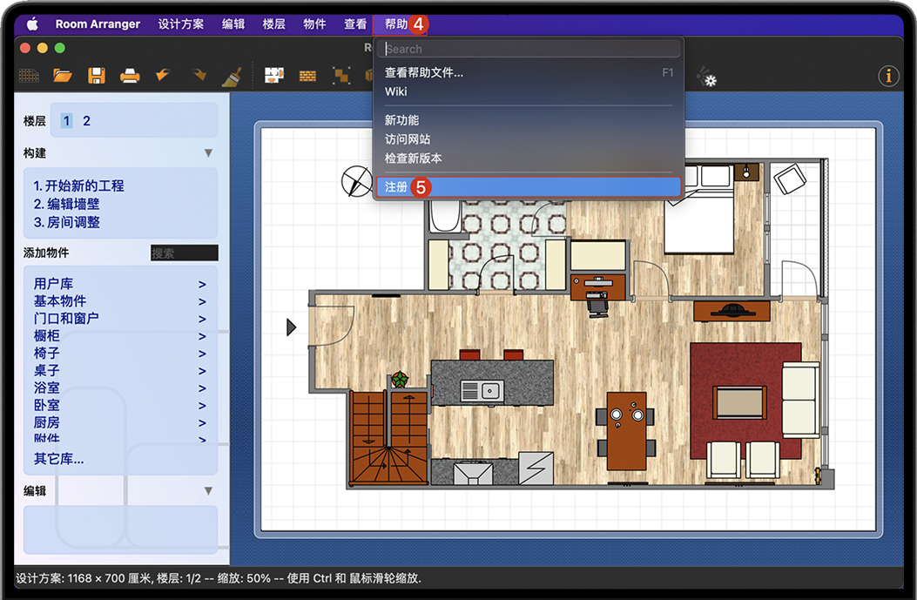Click the redo arrow icon
917x600 pixels.
tap(197, 76)
